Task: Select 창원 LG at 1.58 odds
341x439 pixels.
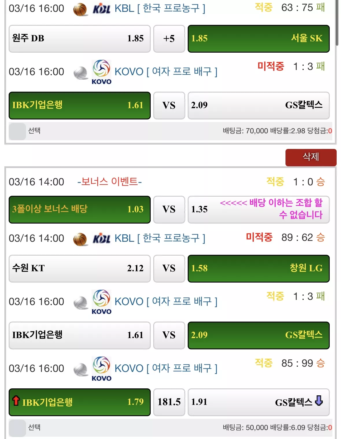Action: [259, 268]
